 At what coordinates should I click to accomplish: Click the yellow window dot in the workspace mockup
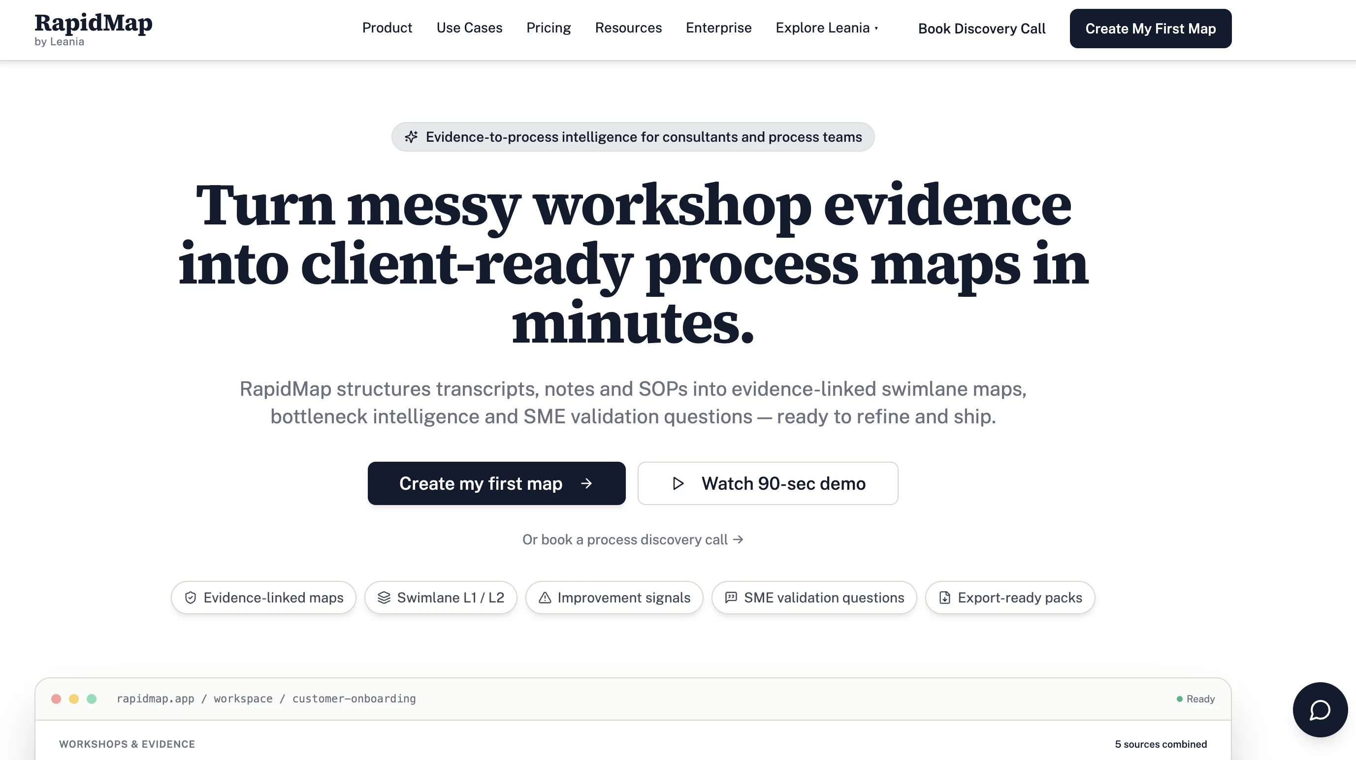pyautogui.click(x=74, y=698)
